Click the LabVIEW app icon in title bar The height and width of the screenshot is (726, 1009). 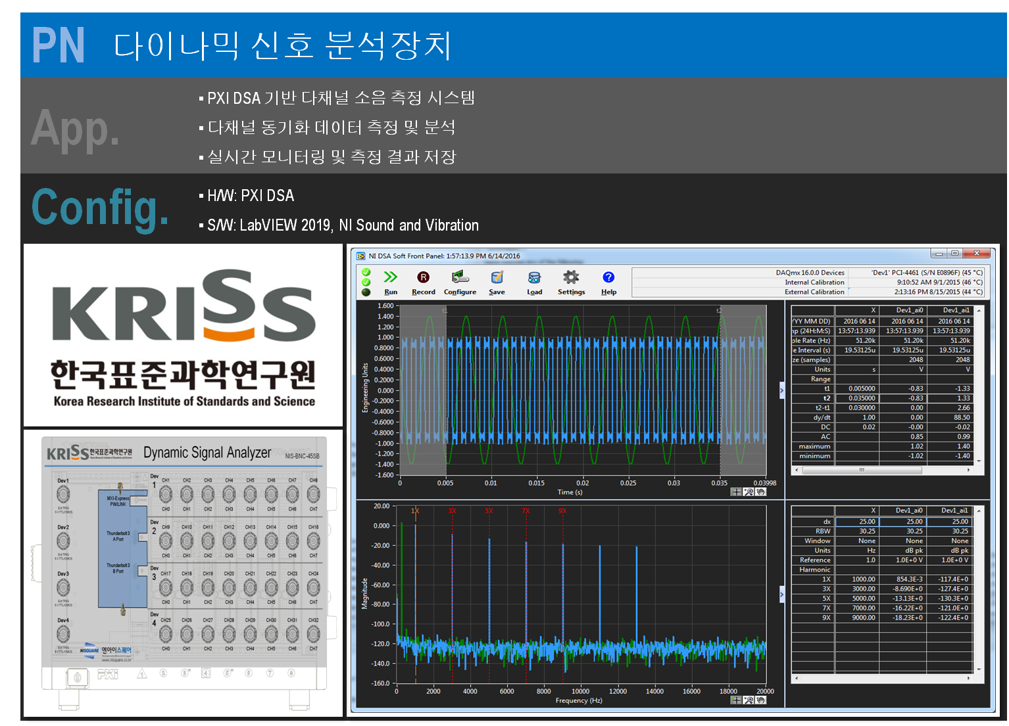[360, 256]
